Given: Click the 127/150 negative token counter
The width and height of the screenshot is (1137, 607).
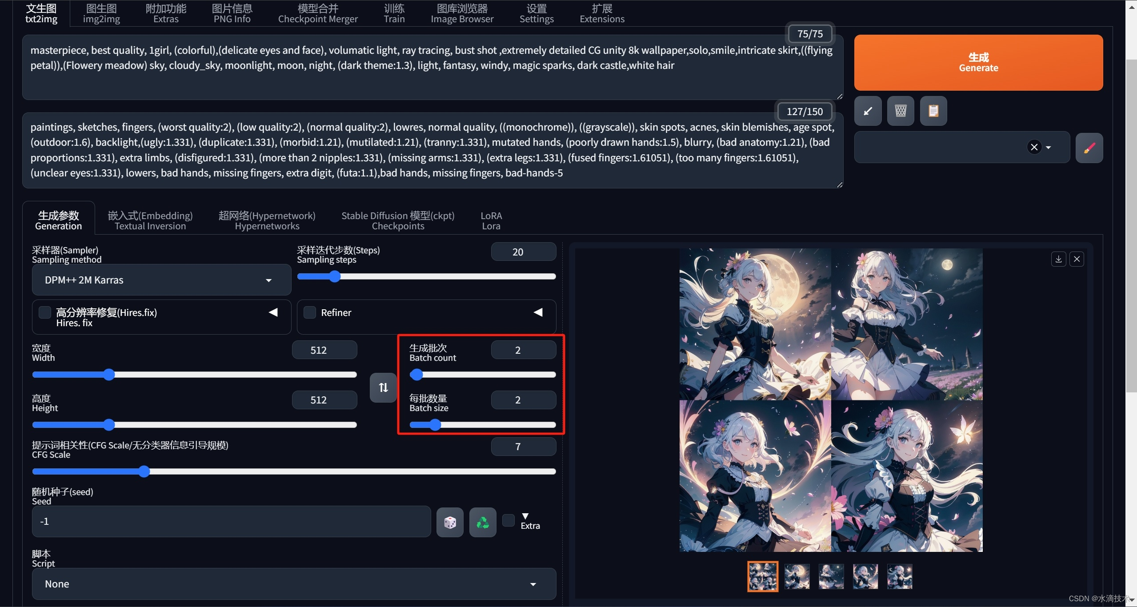Looking at the screenshot, I should [x=805, y=112].
